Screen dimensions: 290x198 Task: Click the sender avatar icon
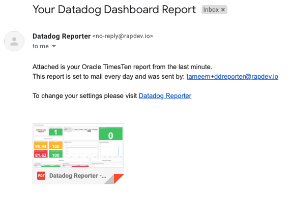(14, 41)
